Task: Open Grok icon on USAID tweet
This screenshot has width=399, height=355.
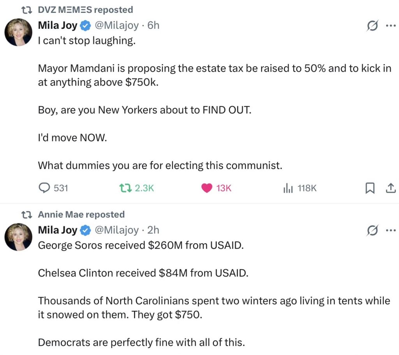Action: [x=372, y=231]
